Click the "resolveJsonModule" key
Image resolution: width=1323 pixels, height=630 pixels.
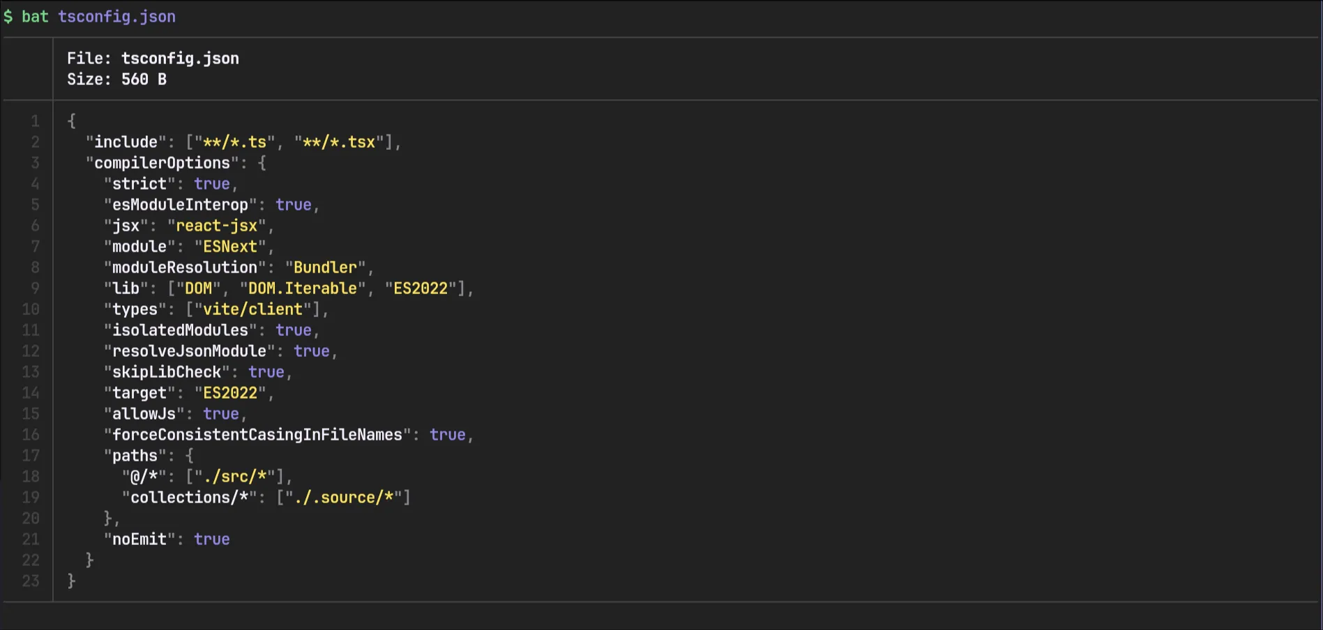click(189, 351)
